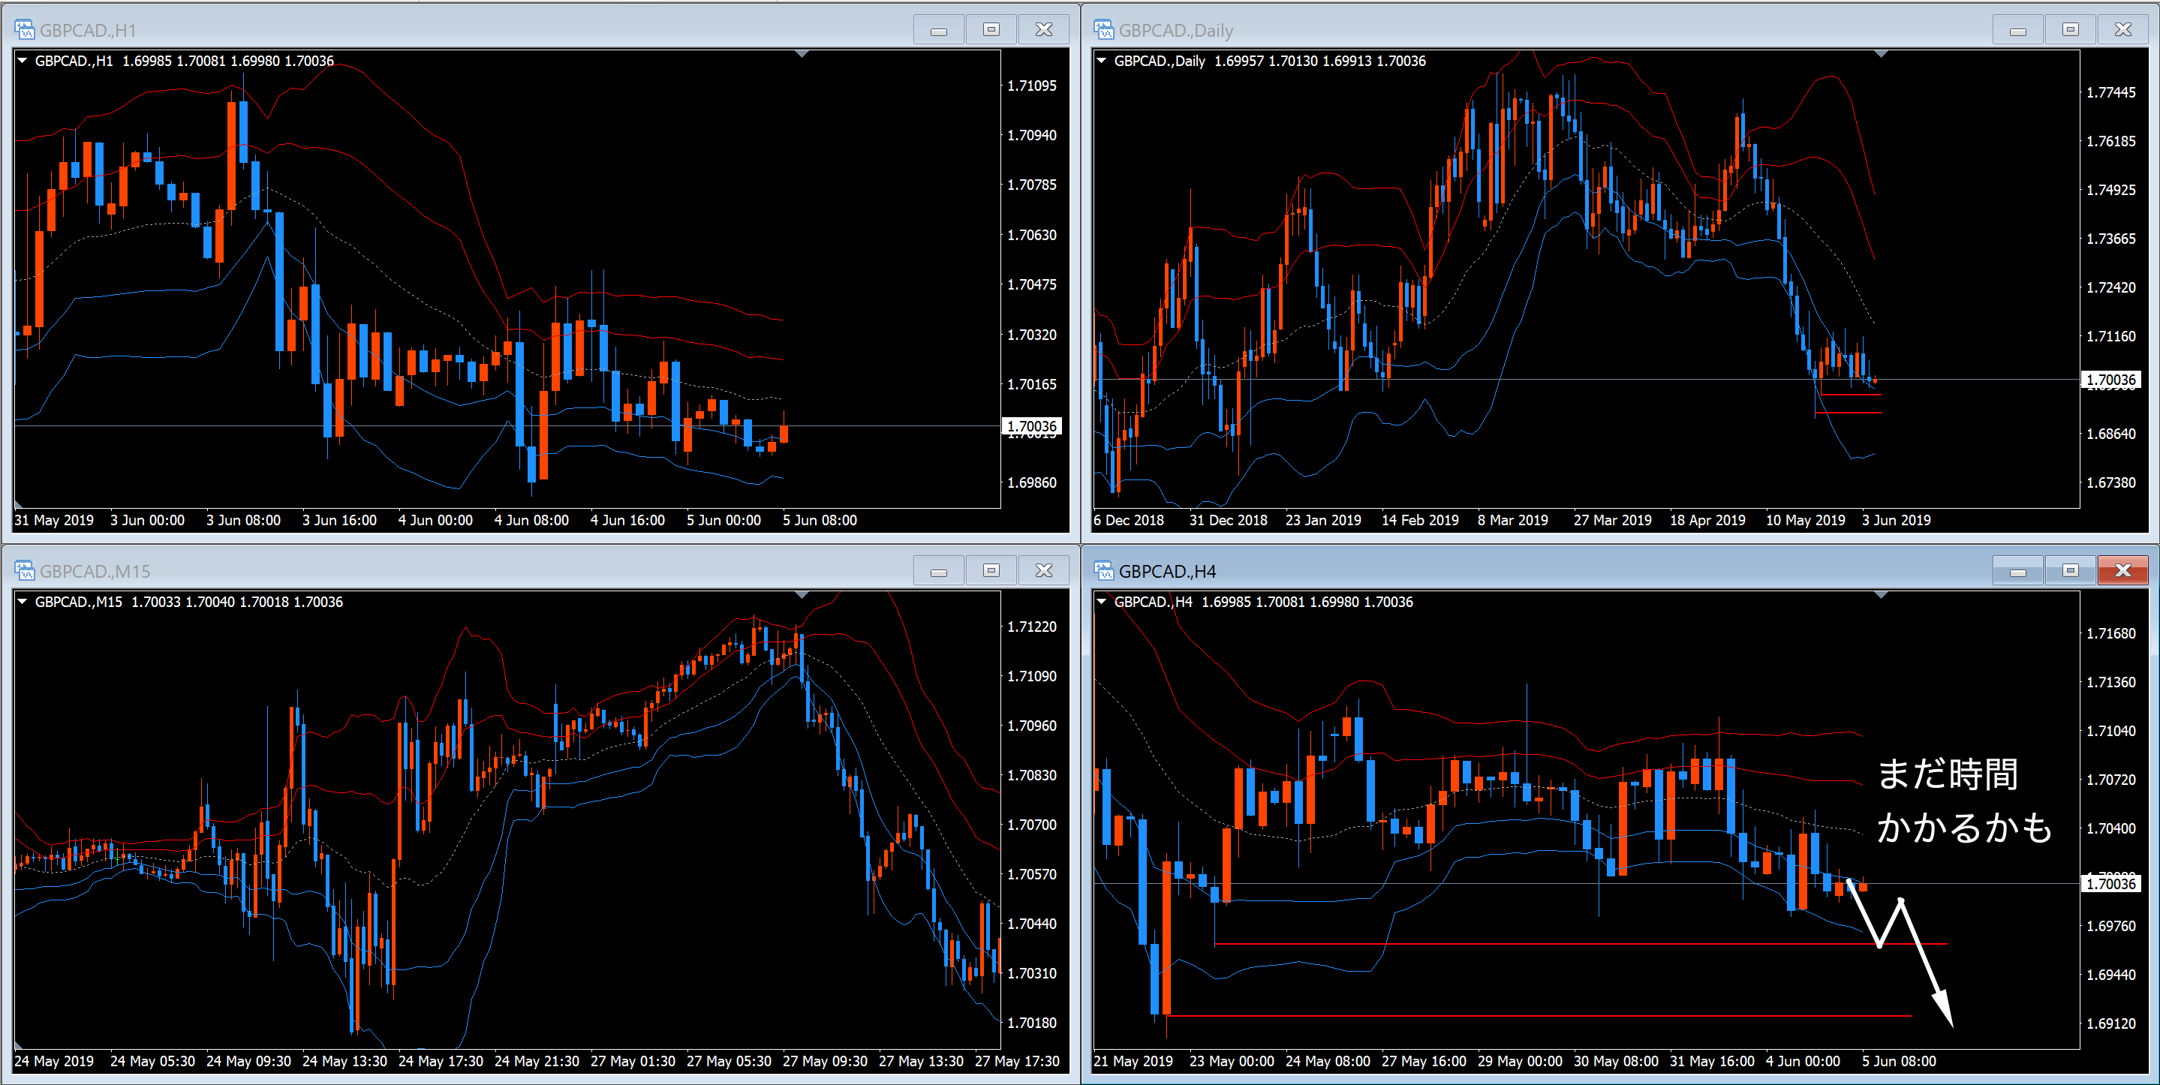Minimize the GBPCAD,H1 chart window
The image size is (2160, 1085).
pos(938,30)
